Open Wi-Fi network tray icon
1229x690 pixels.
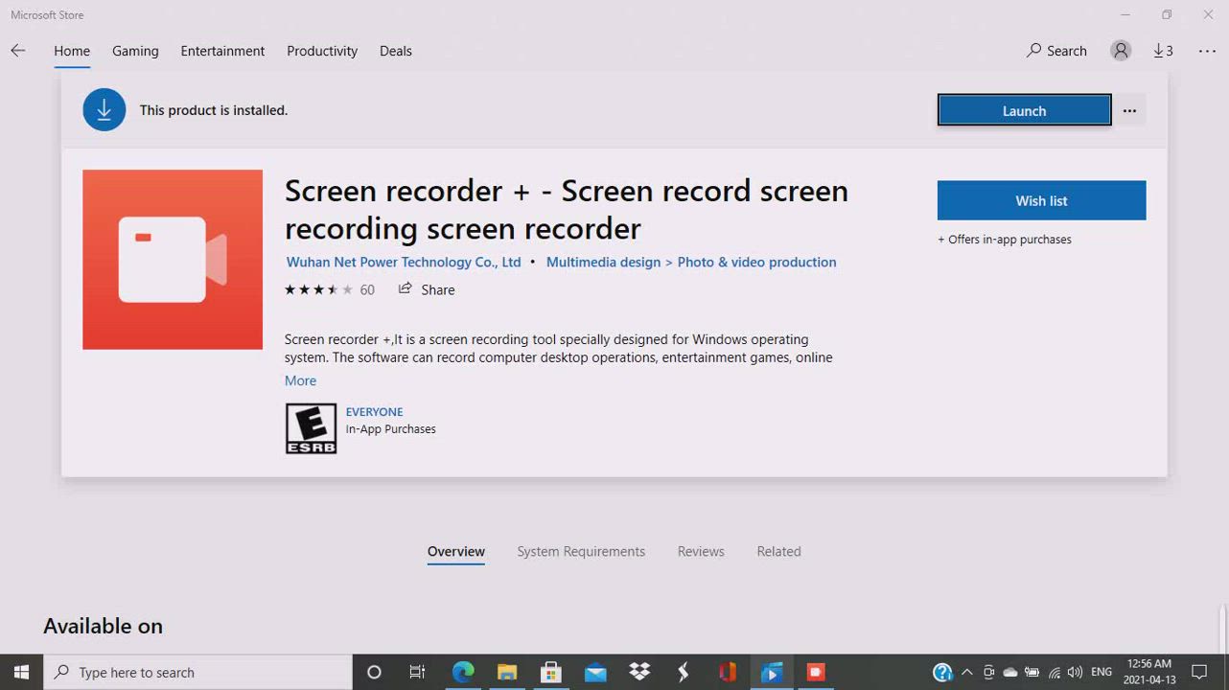(1054, 672)
